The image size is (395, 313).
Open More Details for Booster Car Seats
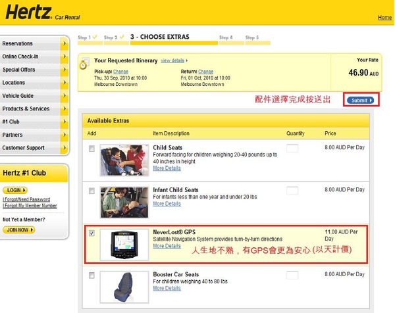tap(167, 289)
